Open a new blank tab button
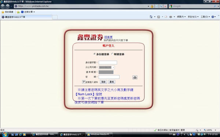Image resolution: width=220 pixels, height=137 pixels. 55,17
